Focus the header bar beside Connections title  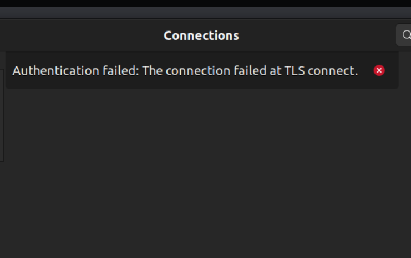click(x=314, y=35)
